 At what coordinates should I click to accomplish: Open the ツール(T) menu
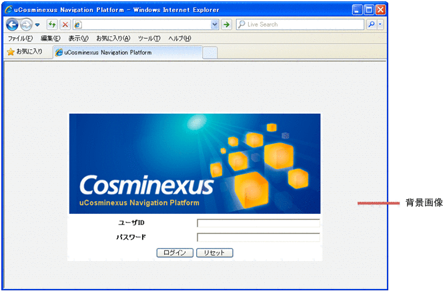point(149,38)
